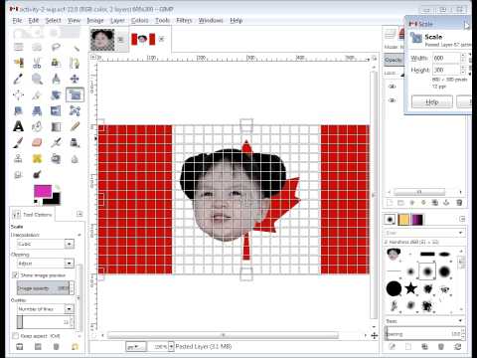Open the Filters menu
Screen dimensions: 477x358
click(x=184, y=21)
